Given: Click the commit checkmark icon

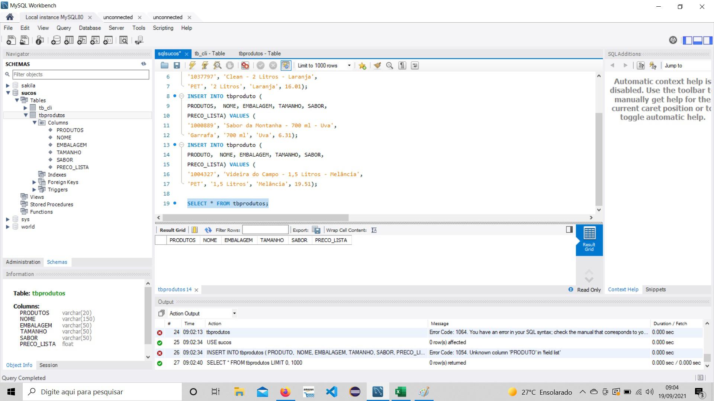Looking at the screenshot, I should click(261, 66).
